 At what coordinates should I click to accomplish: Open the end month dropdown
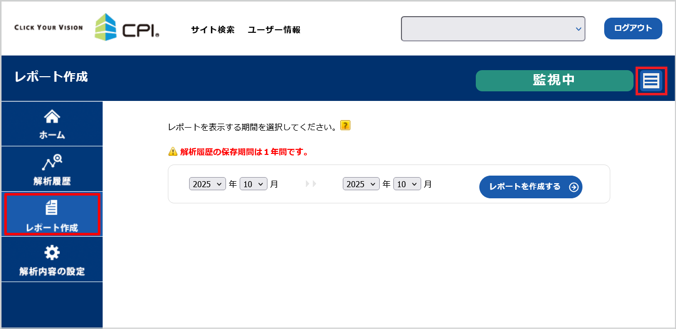pos(407,184)
